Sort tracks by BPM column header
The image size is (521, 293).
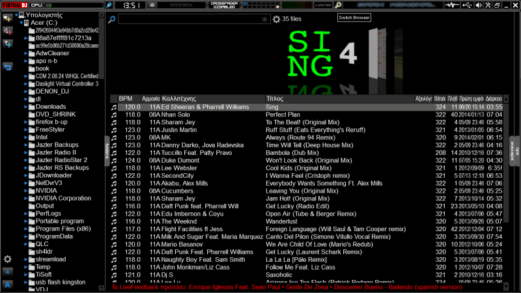(126, 98)
